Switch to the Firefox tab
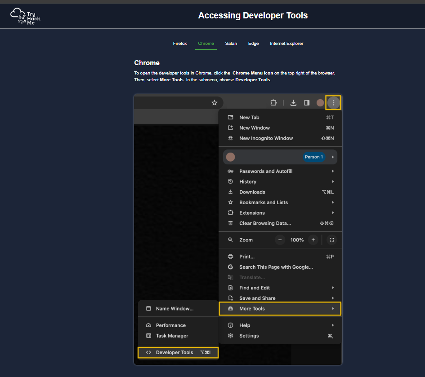This screenshot has height=377, width=425. click(x=180, y=43)
